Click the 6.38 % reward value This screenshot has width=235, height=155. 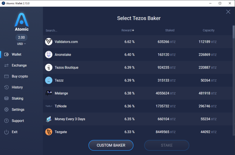[x=129, y=93]
